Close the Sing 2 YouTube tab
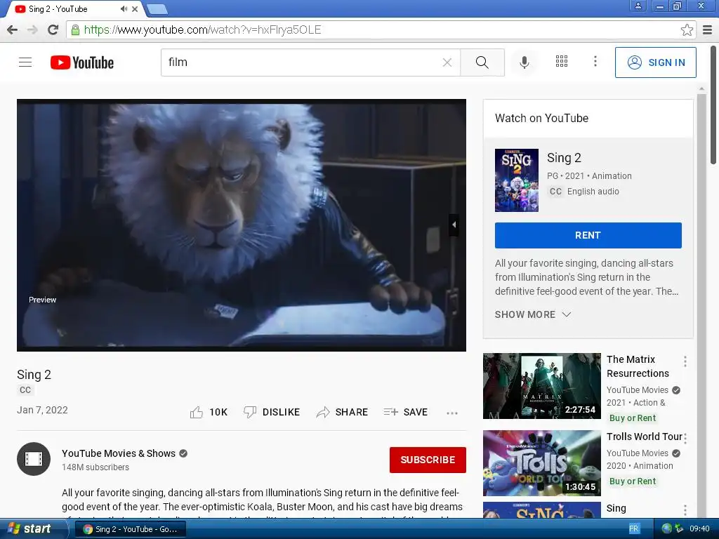This screenshot has width=719, height=539. [x=135, y=8]
